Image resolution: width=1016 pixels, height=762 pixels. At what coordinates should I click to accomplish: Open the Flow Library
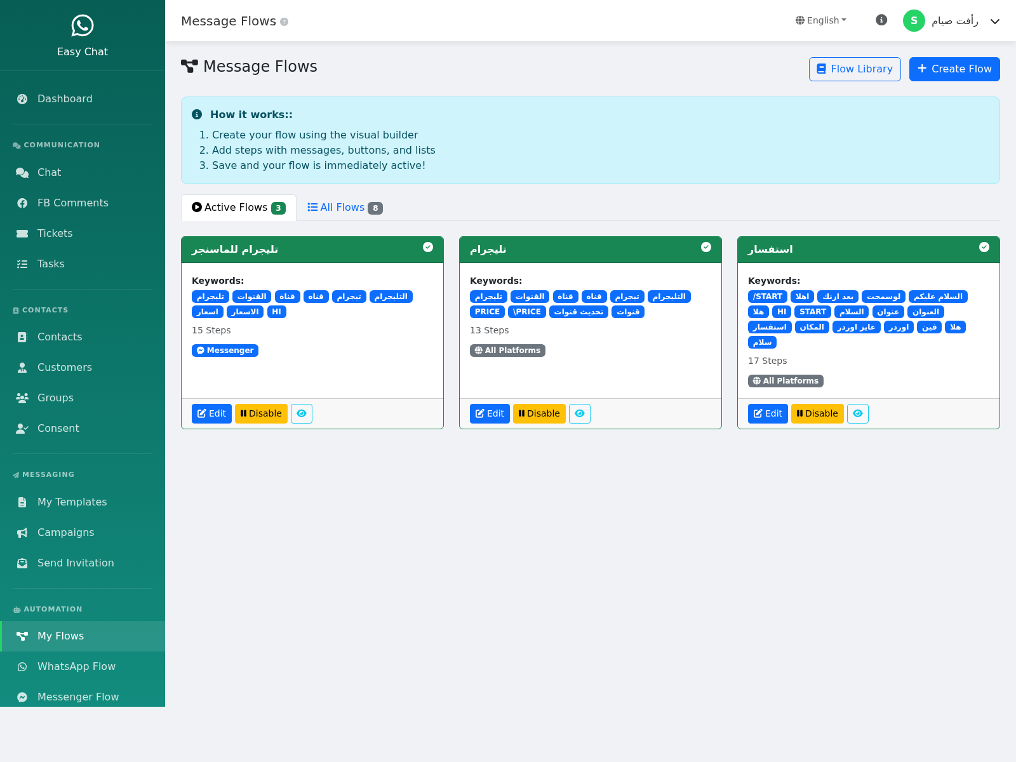coord(855,69)
